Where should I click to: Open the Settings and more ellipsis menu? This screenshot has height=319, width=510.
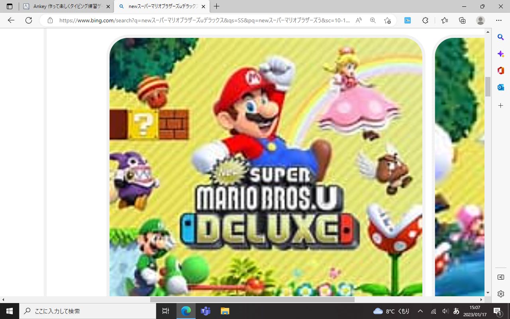click(x=499, y=20)
